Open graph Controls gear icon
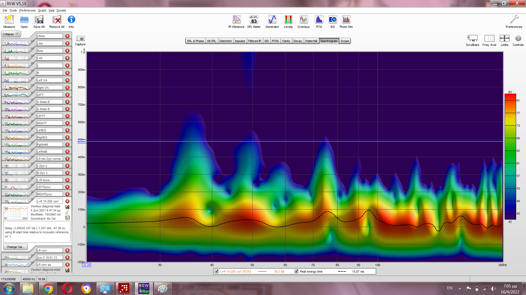The height and width of the screenshot is (295, 526). (x=518, y=39)
